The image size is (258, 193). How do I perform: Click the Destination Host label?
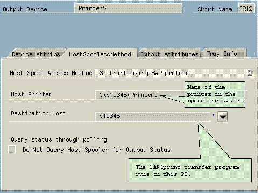pyautogui.click(x=38, y=113)
